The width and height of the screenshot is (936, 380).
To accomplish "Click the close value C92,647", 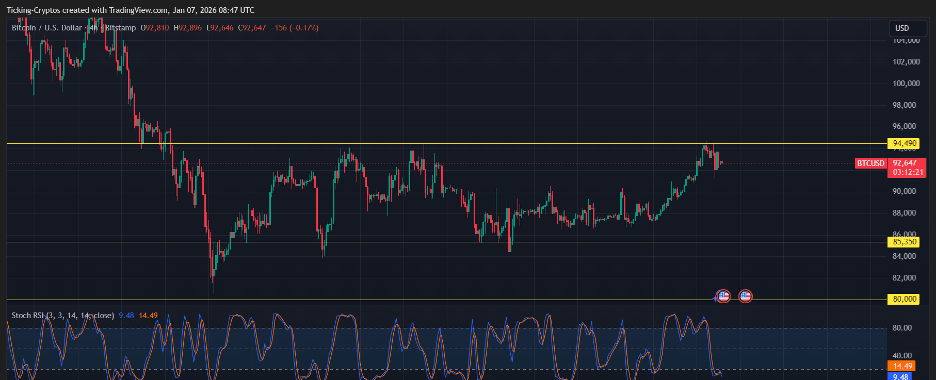I will click(252, 28).
